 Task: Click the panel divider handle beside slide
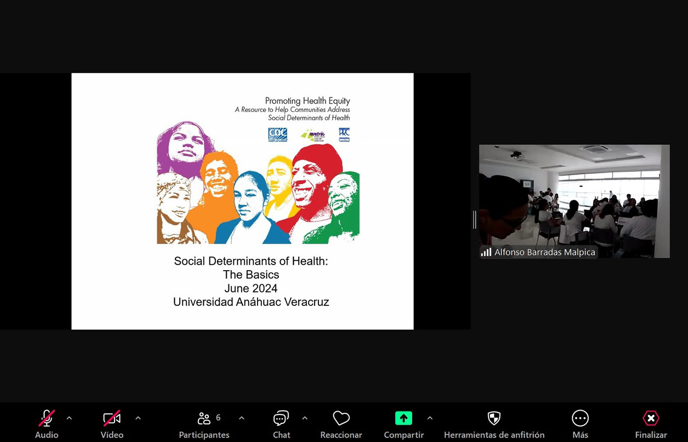pyautogui.click(x=475, y=220)
